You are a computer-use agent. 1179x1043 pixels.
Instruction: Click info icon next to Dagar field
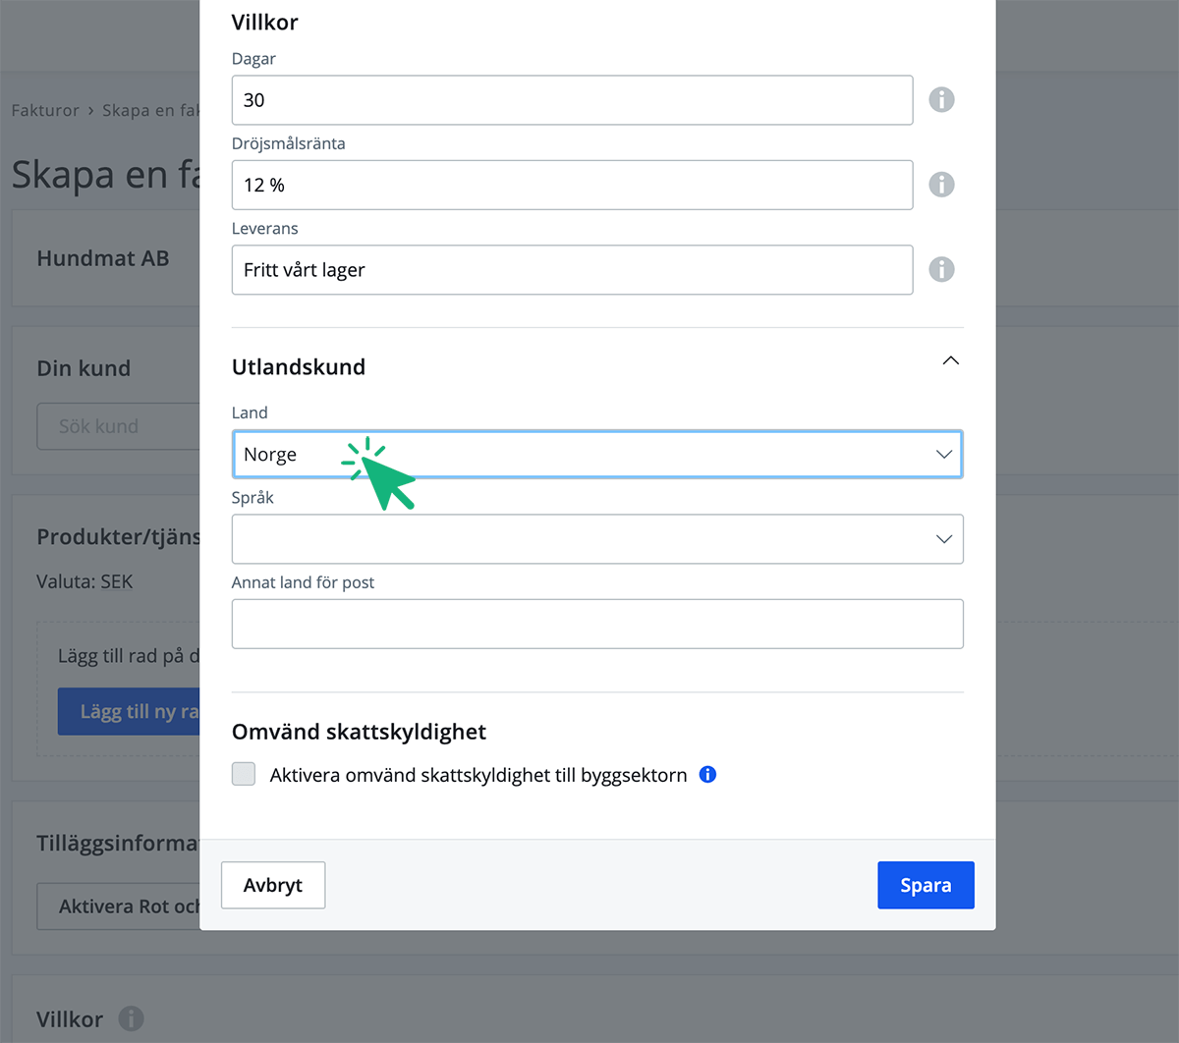(941, 100)
